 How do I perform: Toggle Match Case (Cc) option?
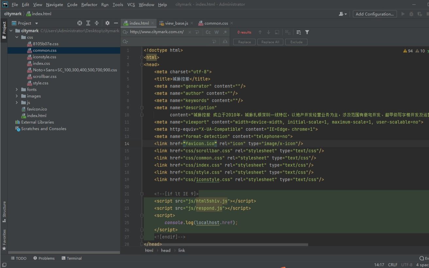coord(208,32)
